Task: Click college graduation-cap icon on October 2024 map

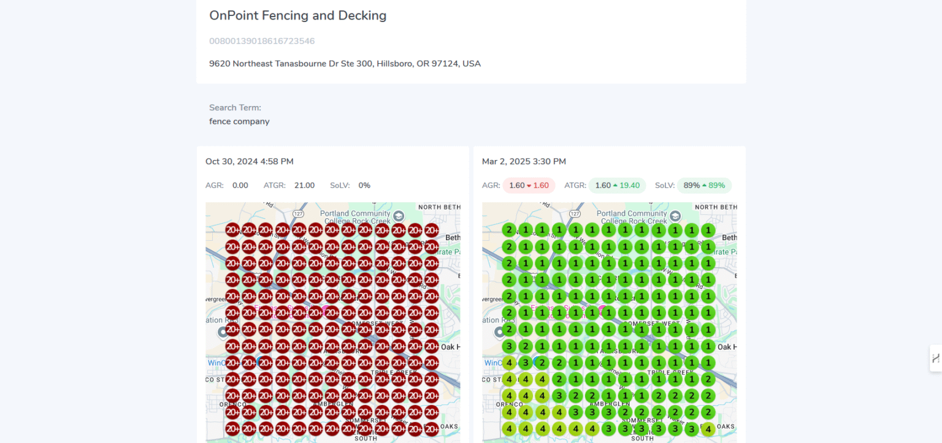Action: (399, 216)
